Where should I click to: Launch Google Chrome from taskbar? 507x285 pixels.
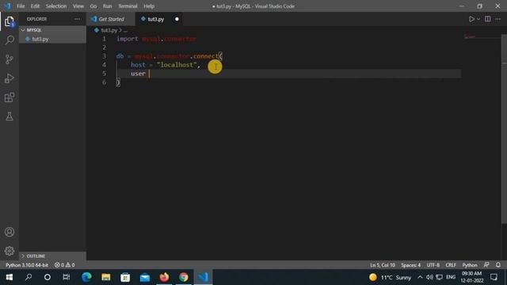pyautogui.click(x=184, y=277)
